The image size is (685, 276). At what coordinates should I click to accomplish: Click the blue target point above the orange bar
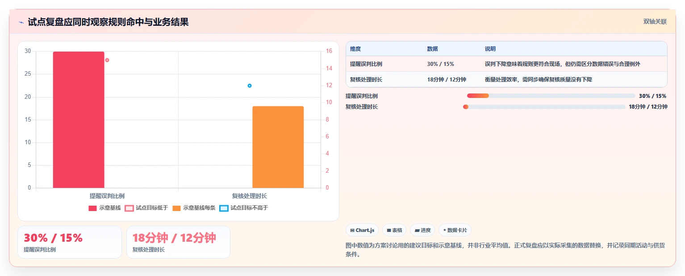250,85
